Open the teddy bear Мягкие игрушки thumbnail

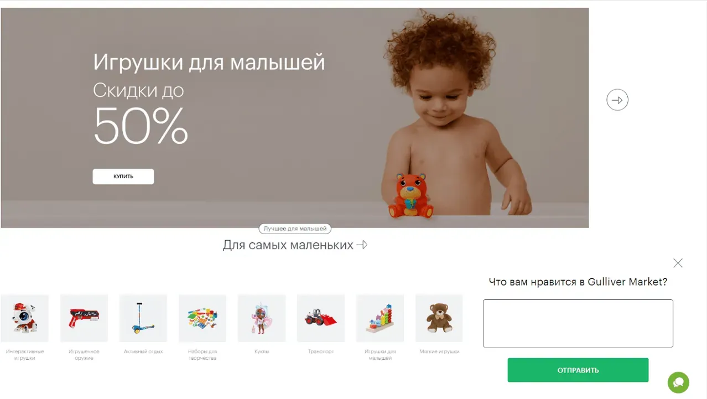[439, 318]
